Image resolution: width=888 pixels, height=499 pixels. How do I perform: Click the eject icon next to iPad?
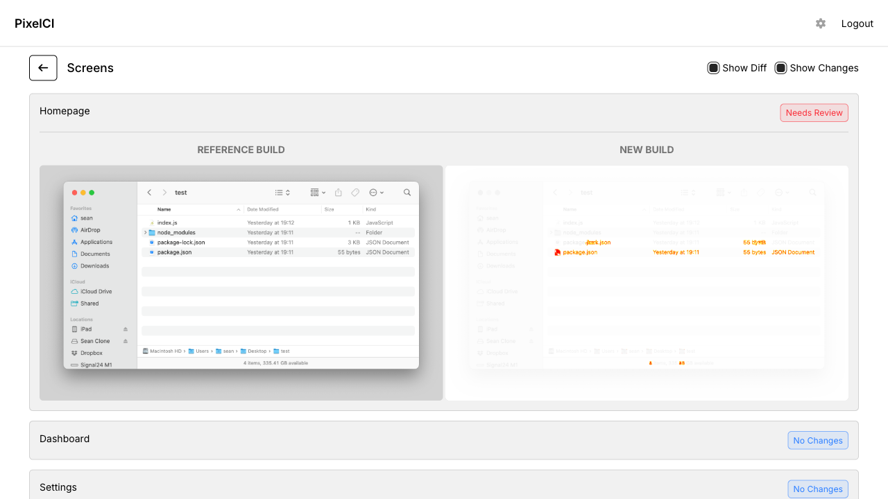(x=126, y=329)
